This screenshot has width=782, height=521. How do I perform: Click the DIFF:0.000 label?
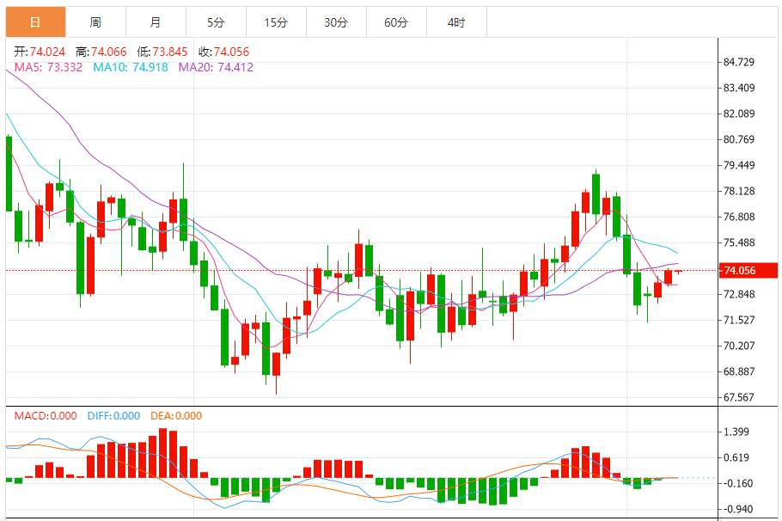point(113,416)
